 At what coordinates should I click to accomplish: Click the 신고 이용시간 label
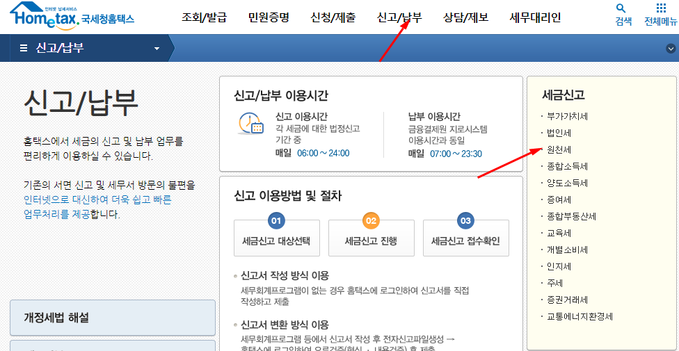301,117
